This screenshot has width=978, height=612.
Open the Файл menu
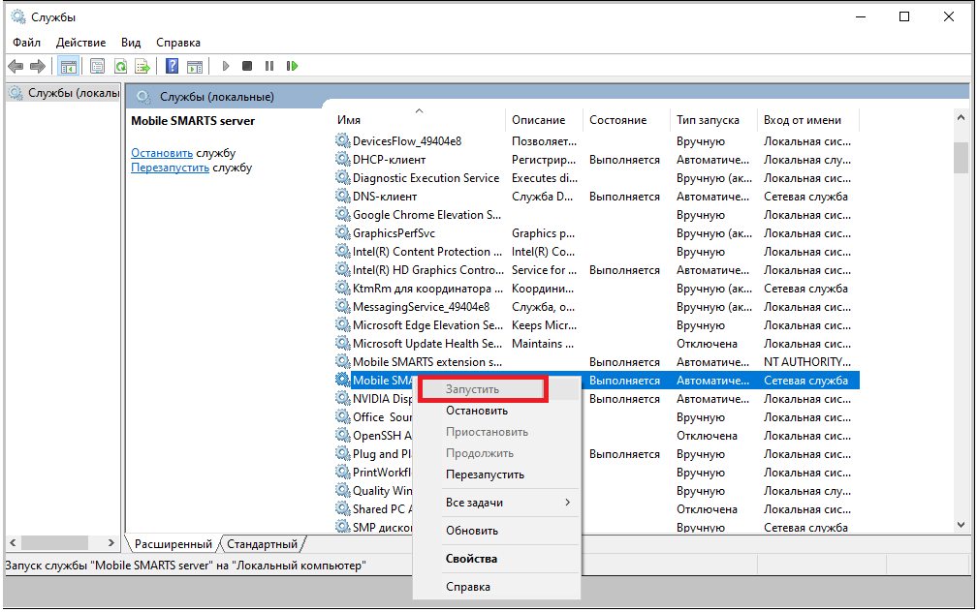tap(26, 43)
